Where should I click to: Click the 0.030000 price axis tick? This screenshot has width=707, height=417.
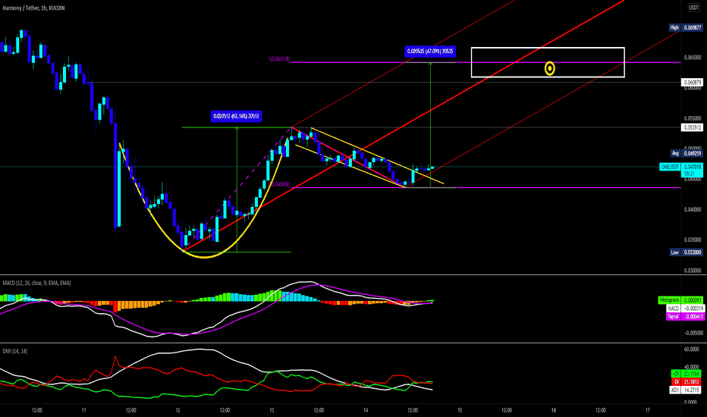(692, 271)
